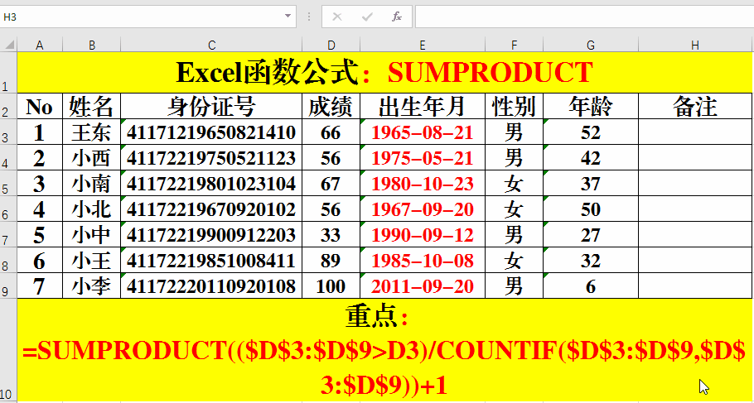Select birth date cell 1990-09-12
The image size is (754, 403).
(x=423, y=234)
